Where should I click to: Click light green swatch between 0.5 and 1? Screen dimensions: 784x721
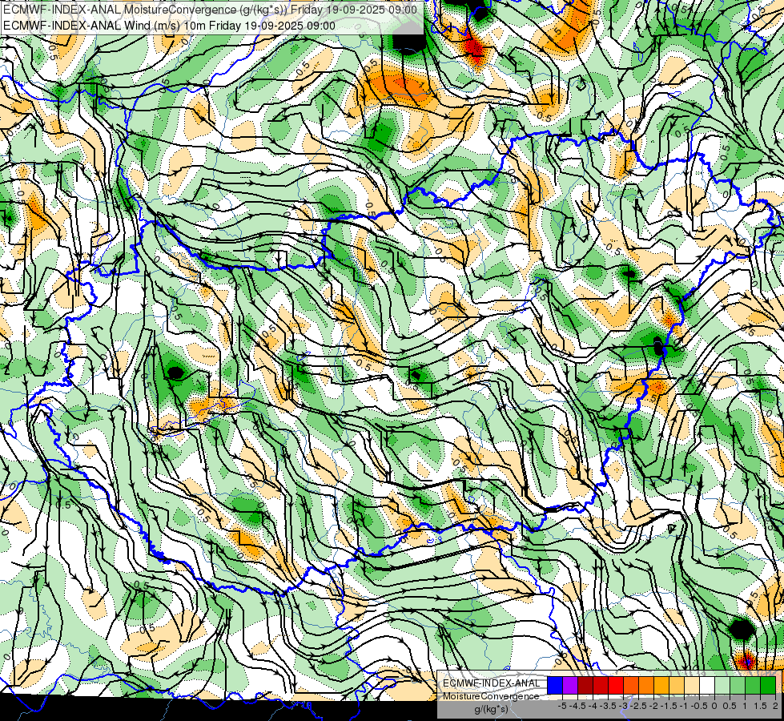(x=738, y=685)
